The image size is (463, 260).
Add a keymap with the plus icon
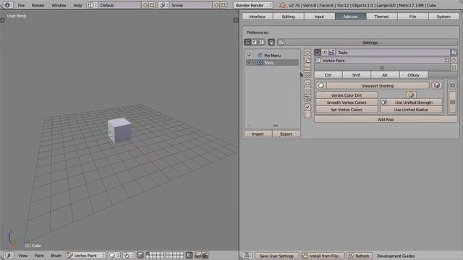(x=454, y=61)
